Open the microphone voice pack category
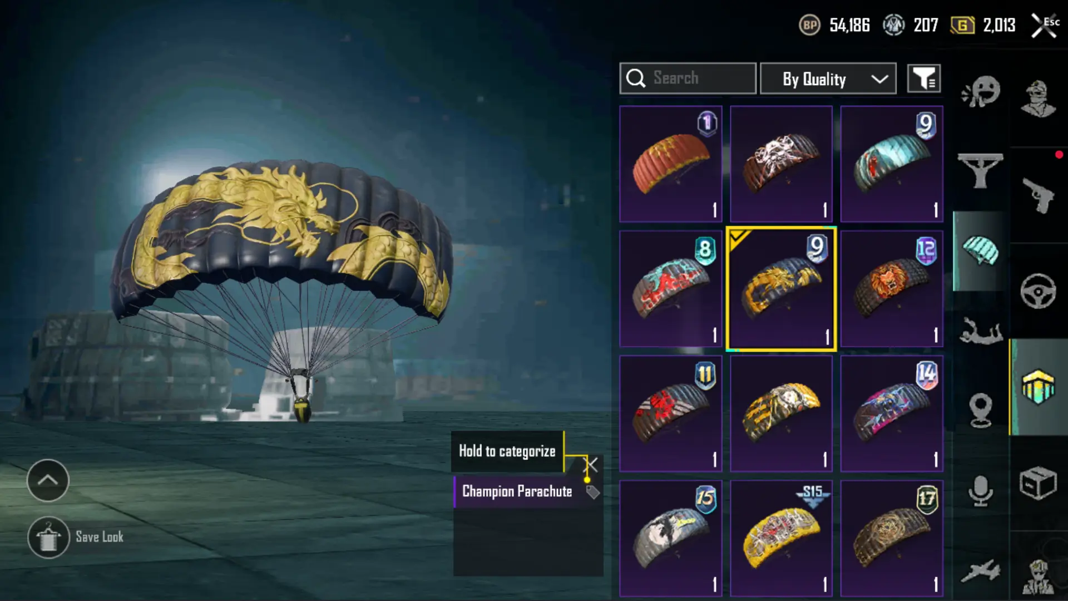 pyautogui.click(x=981, y=491)
